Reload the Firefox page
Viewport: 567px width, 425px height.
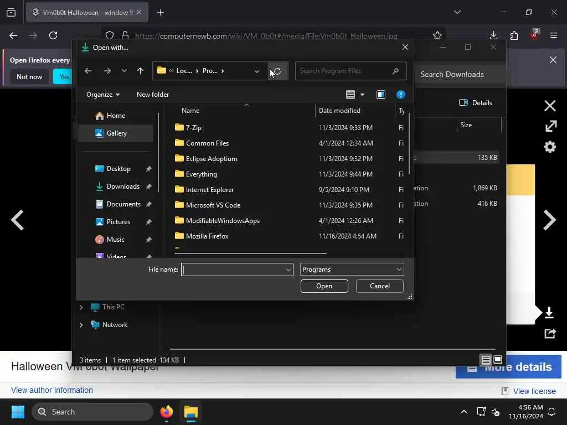(53, 35)
